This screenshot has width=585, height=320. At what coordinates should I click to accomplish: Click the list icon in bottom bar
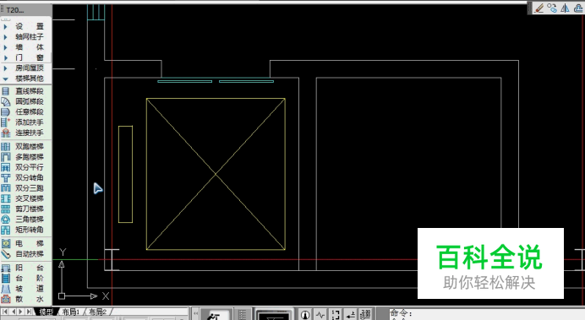tap(243, 315)
